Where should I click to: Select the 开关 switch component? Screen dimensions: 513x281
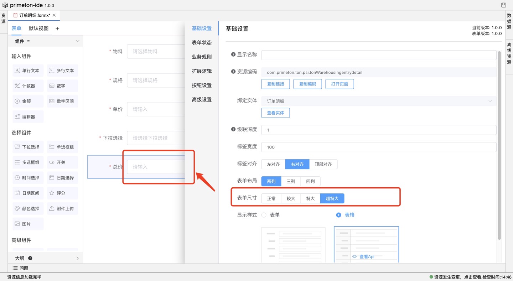click(62, 162)
